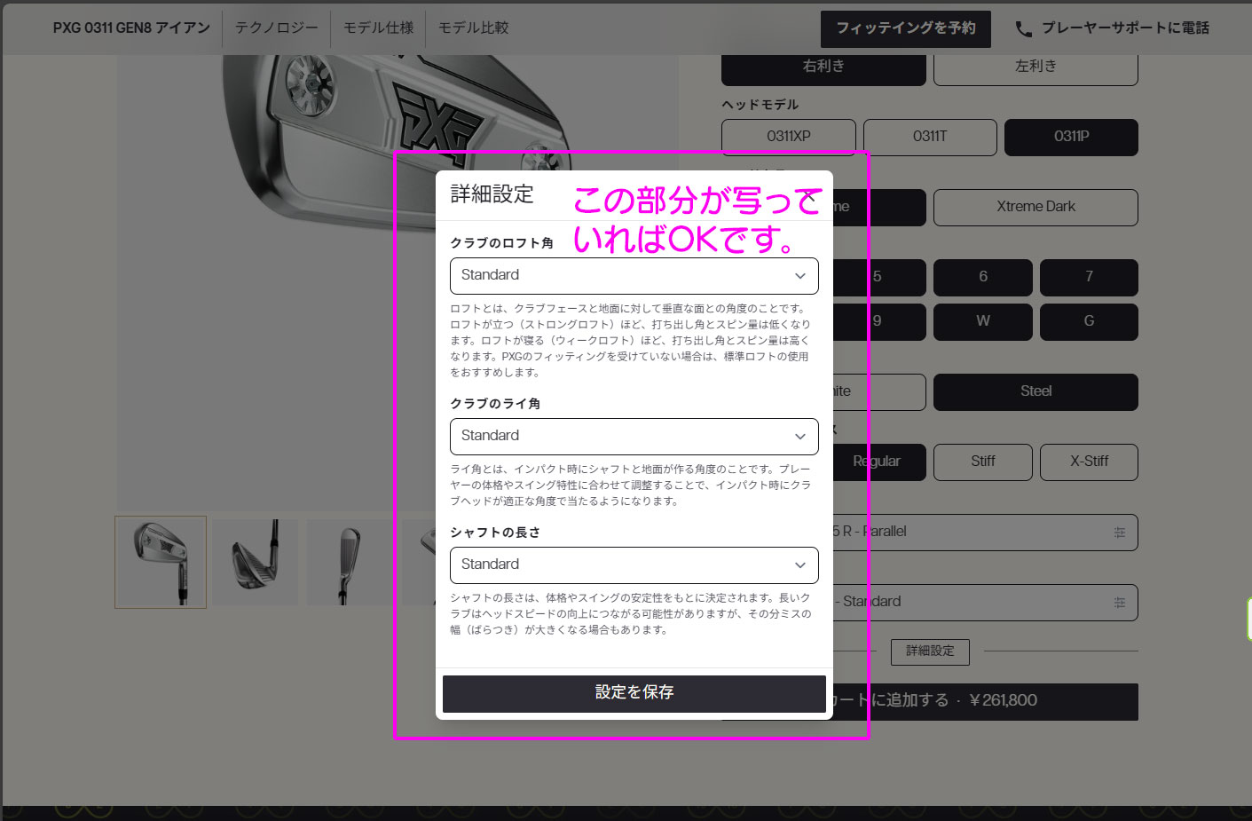This screenshot has height=821, width=1252.
Task: Expand the クラブのライ角 Standard dropdown
Action: 634,437
